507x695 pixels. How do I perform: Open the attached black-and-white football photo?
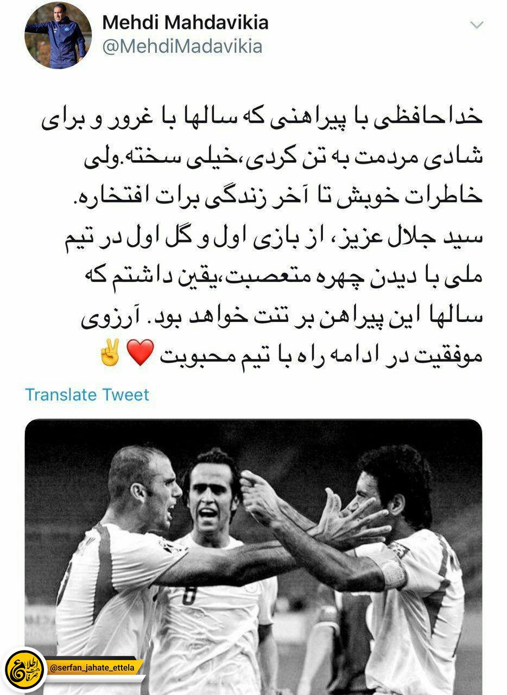(253, 557)
